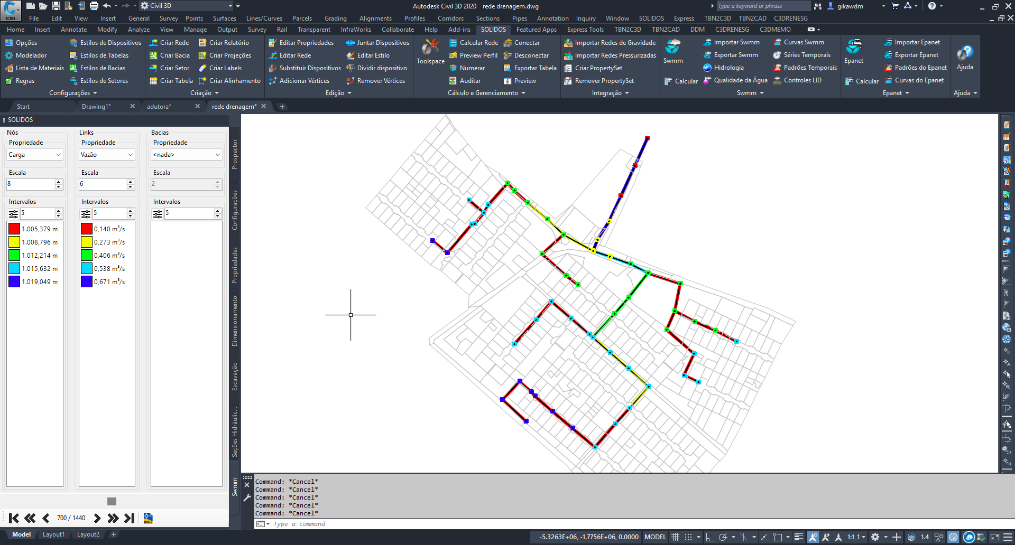
Task: Select the Criar Rede tool
Action: tap(169, 43)
